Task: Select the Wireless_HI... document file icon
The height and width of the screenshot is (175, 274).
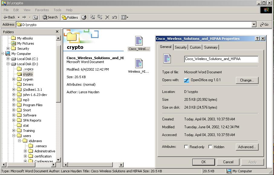Action: point(139,63)
